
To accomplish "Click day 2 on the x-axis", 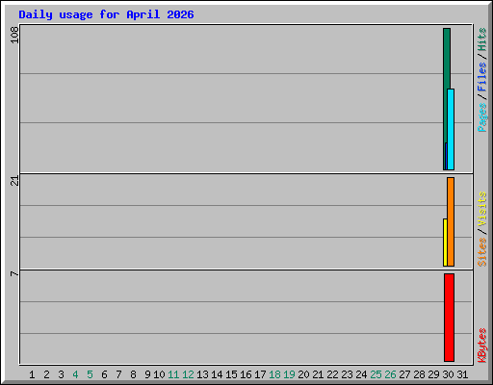I will coord(46,374).
